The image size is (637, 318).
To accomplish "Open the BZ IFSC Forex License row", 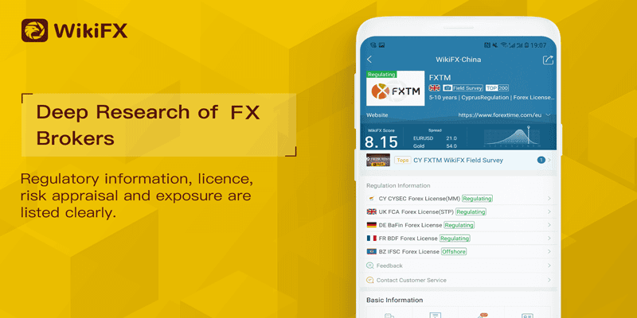I will coord(459,251).
